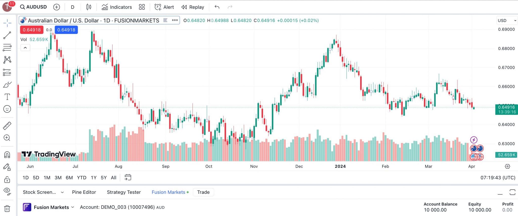The image size is (518, 216).
Task: Open the three-dot menu beside symbol title
Action: (175, 20)
